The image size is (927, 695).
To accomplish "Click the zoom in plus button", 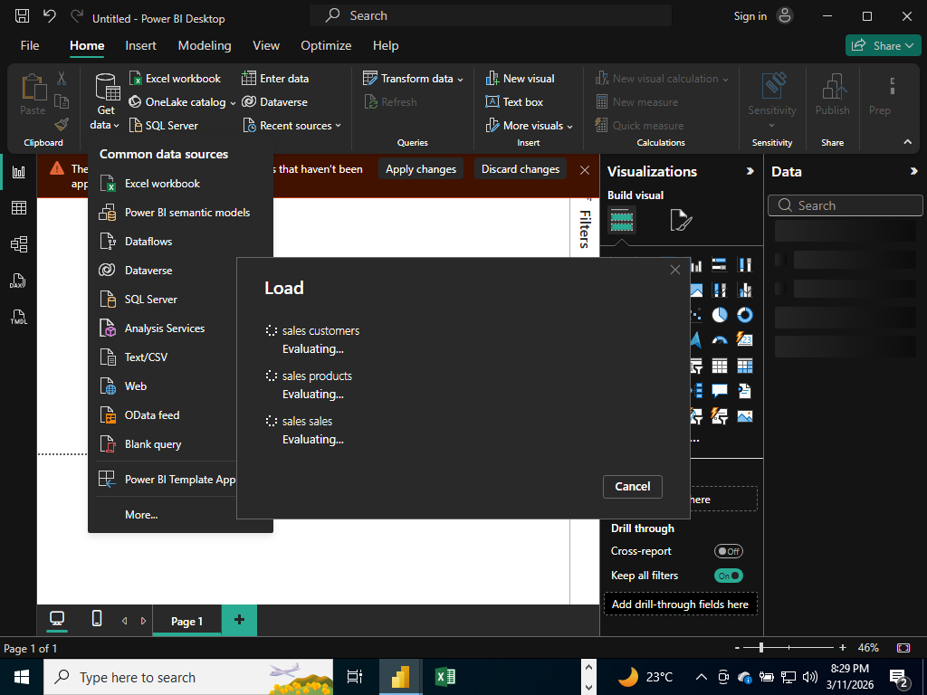I will coord(843,648).
